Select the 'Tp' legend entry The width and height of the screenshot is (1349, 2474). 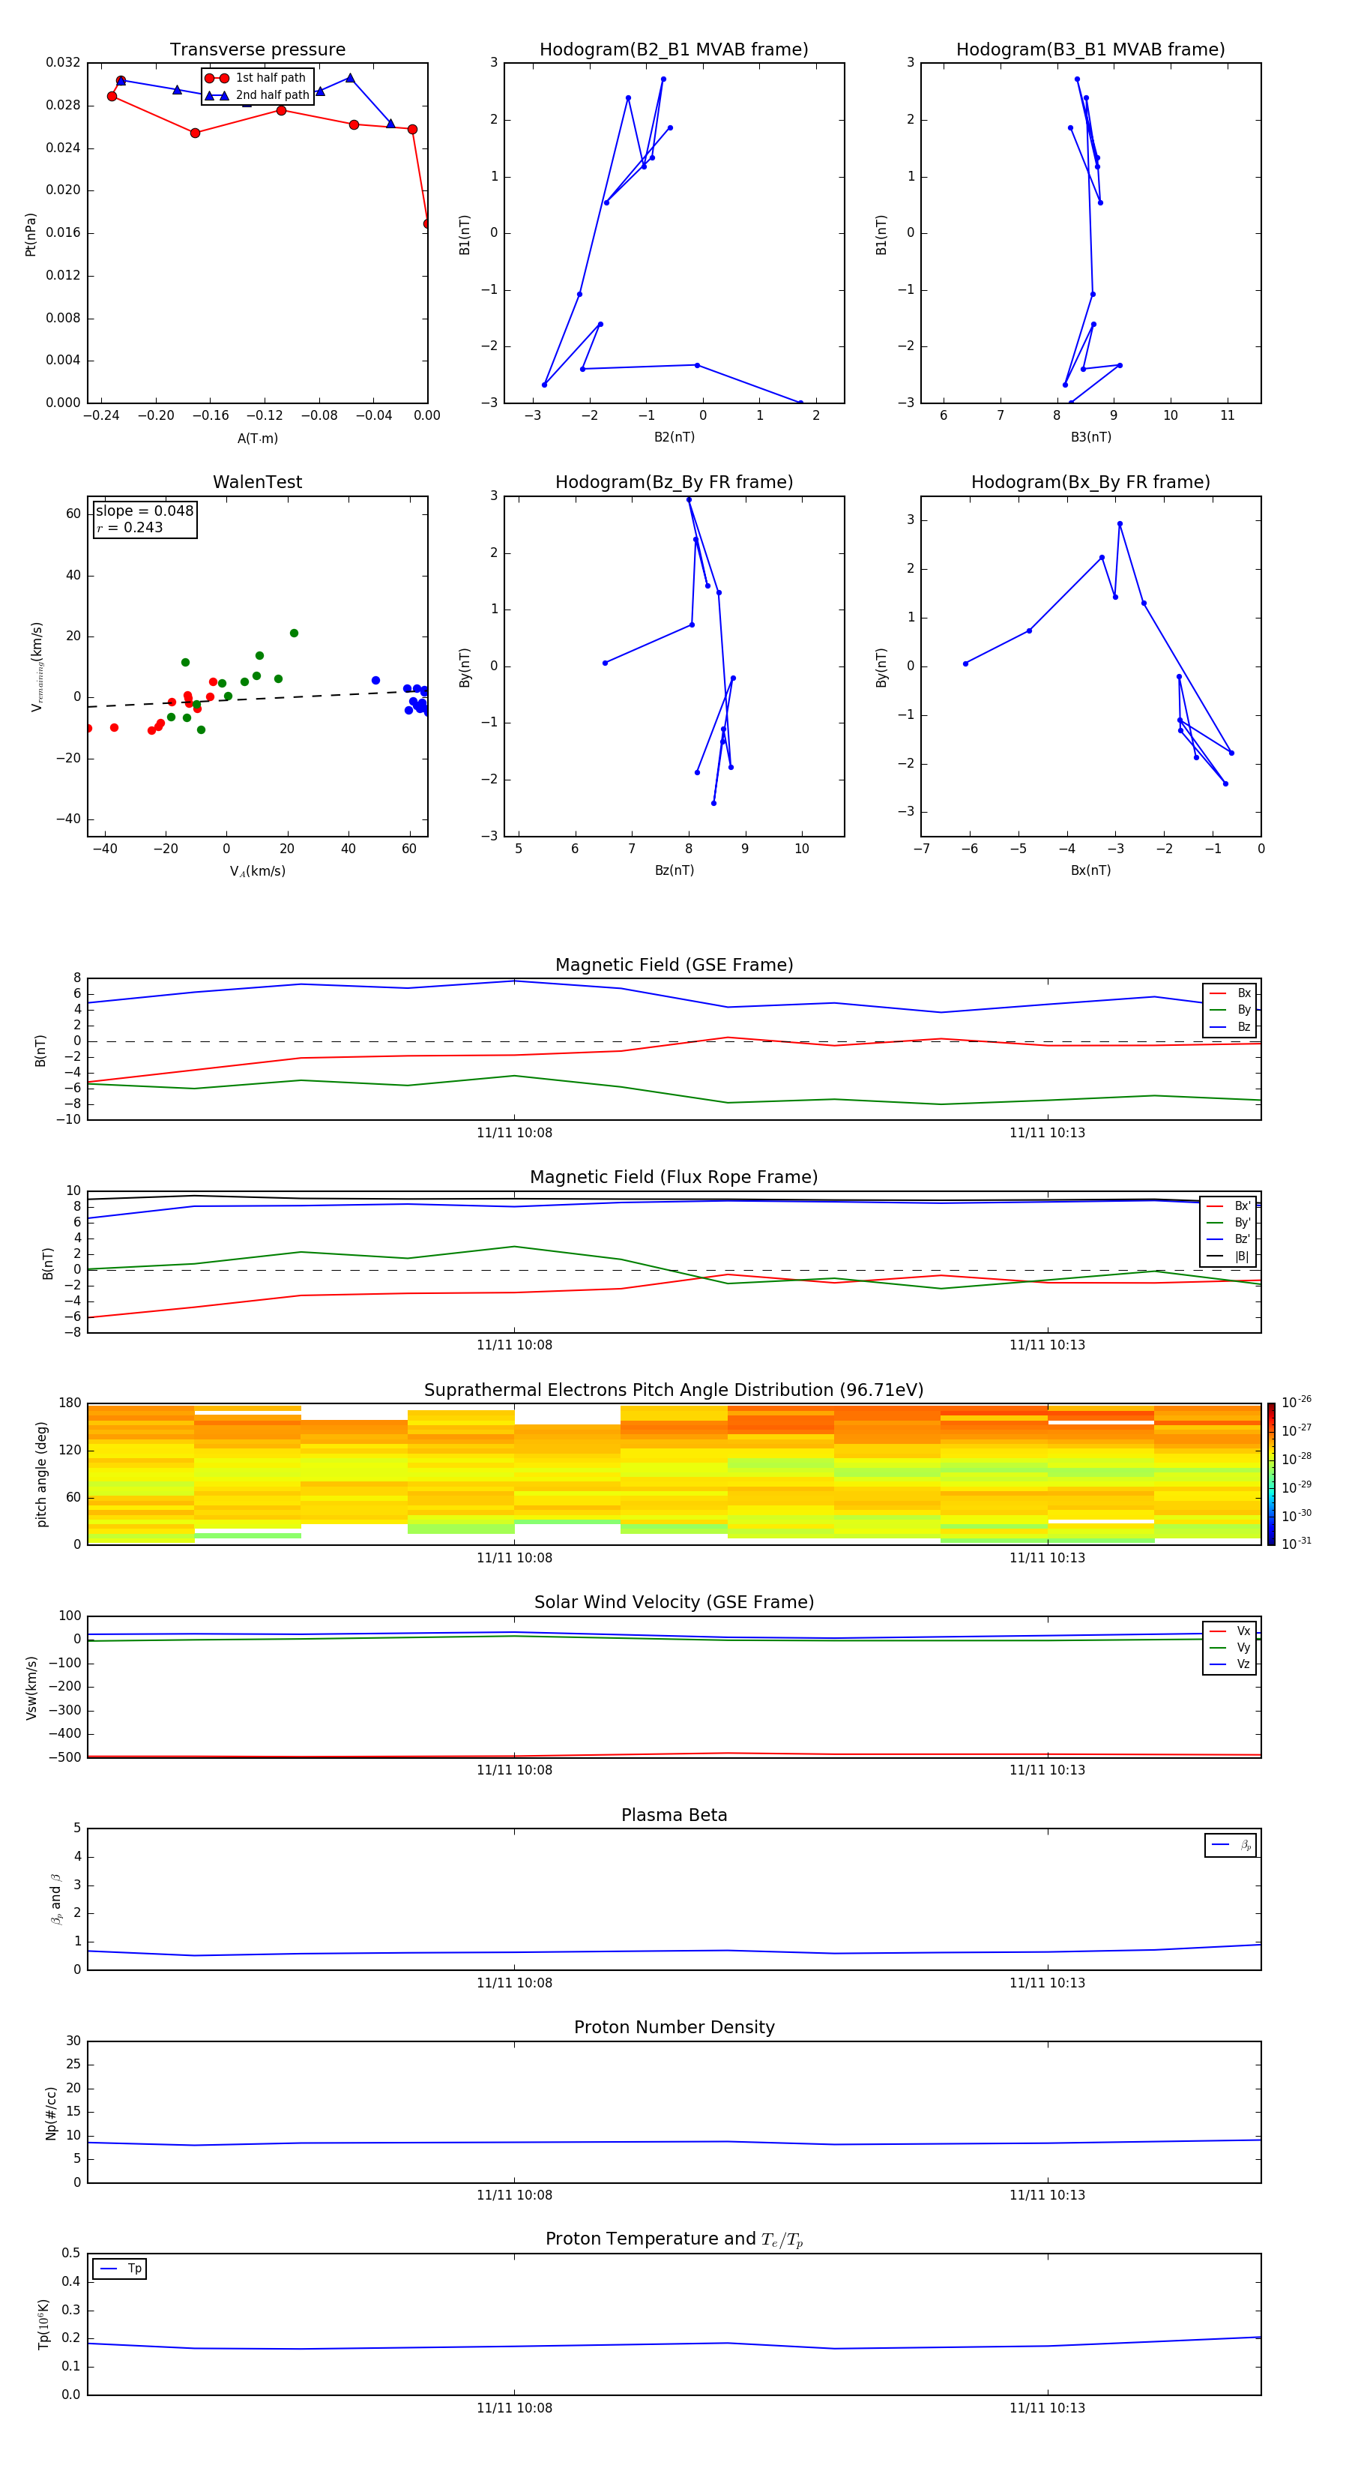(121, 2269)
